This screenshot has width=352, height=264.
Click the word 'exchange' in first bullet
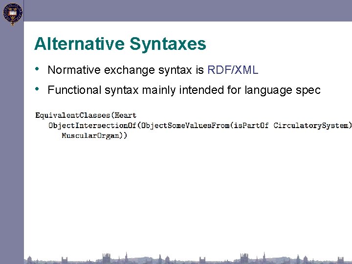click(x=129, y=70)
